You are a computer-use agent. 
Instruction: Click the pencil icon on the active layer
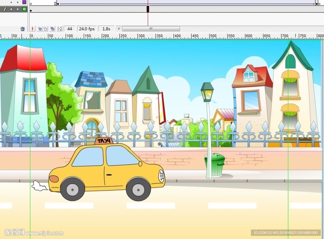5,9
